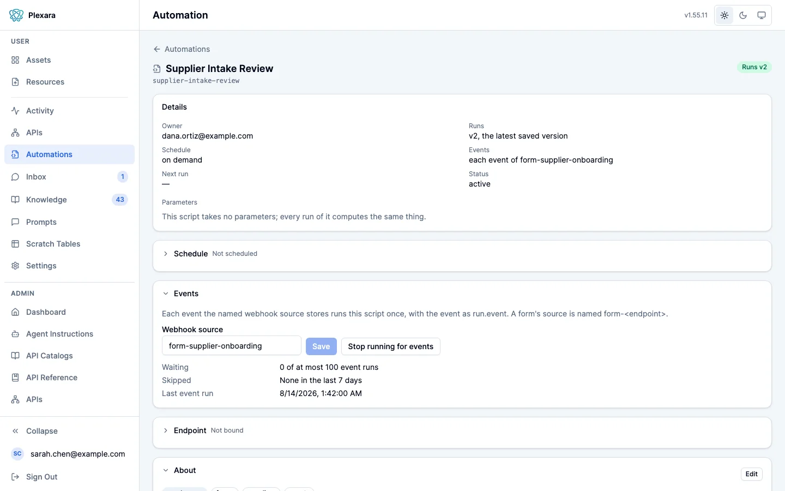Go back via the Automations link
Screen dimensions: 785x491
[182, 49]
